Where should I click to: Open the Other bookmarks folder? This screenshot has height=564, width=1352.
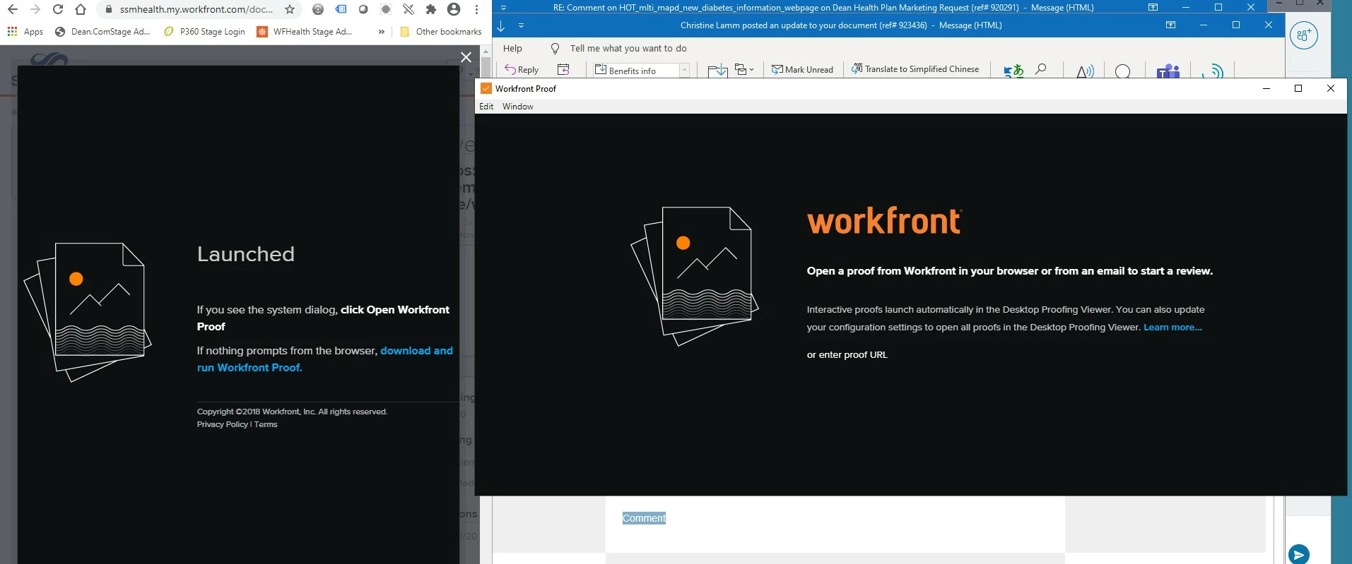click(440, 32)
